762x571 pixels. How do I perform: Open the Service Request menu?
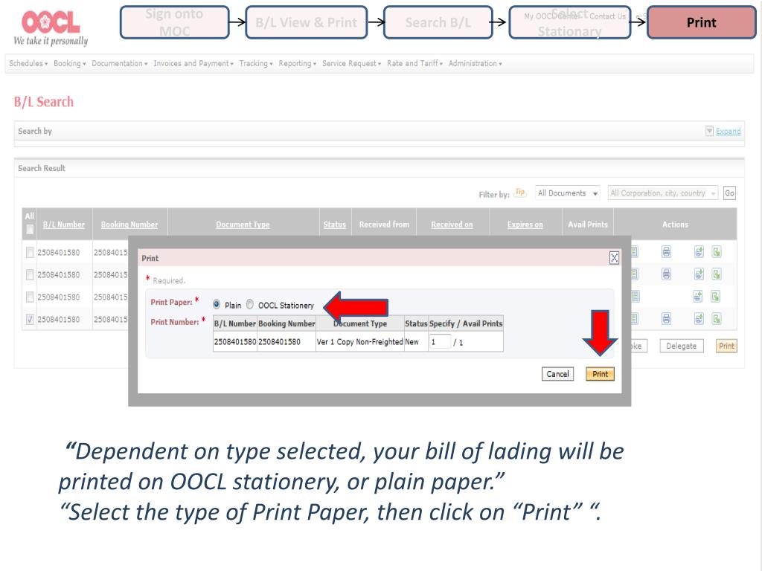tap(351, 63)
